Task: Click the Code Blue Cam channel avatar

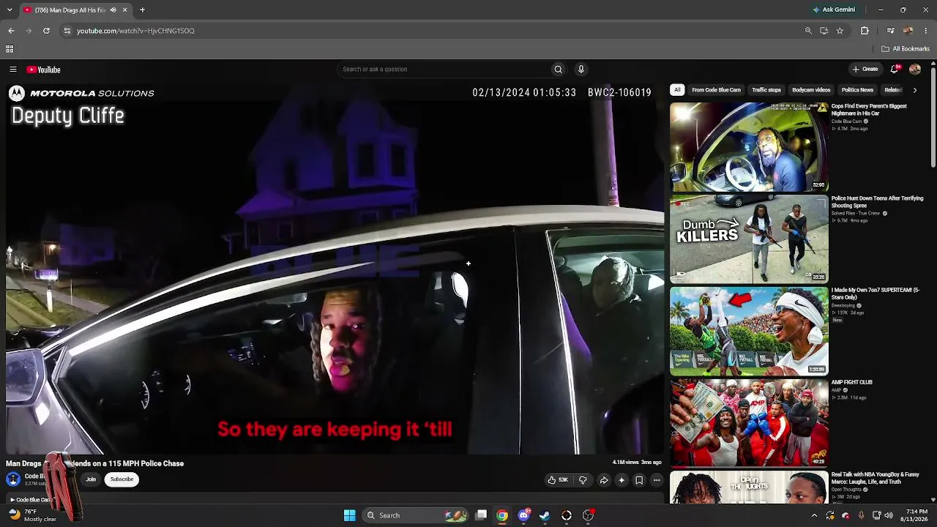Action: tap(13, 479)
